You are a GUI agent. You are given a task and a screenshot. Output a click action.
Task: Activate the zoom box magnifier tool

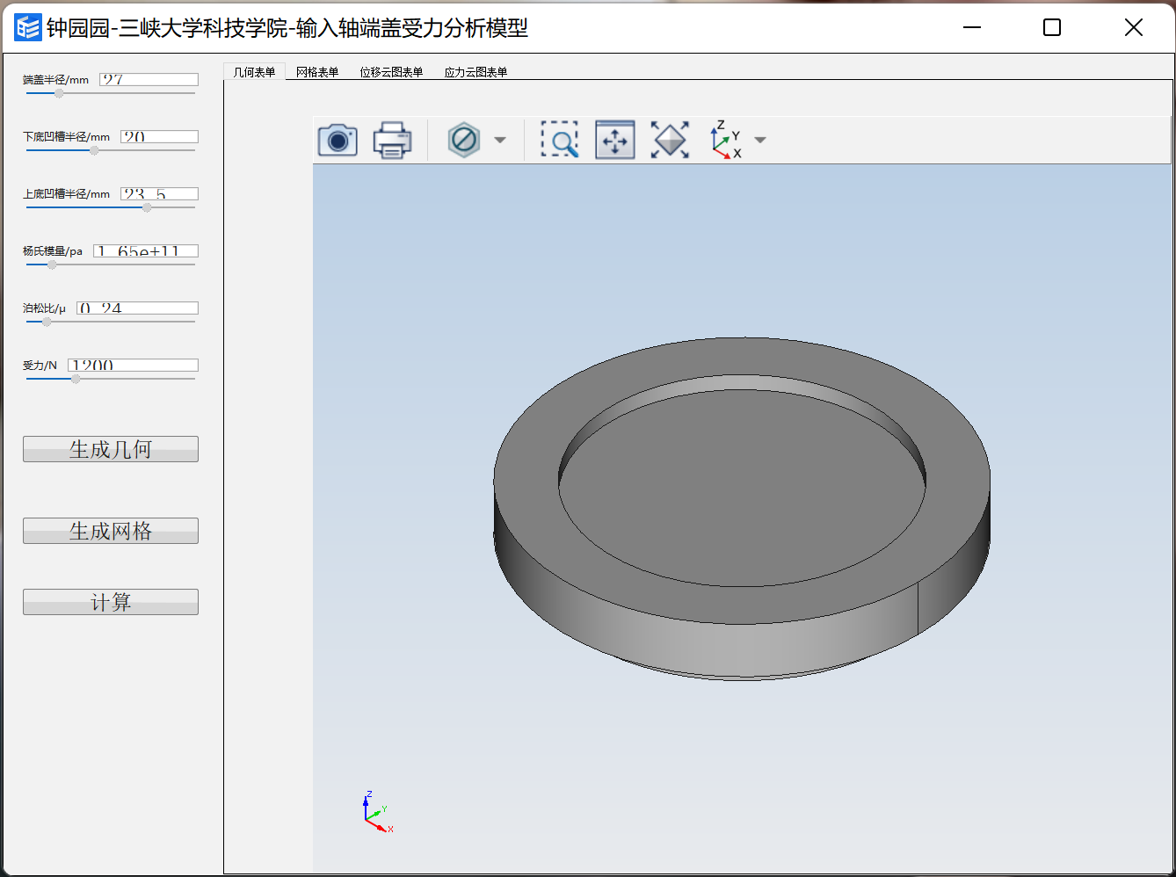click(x=560, y=140)
